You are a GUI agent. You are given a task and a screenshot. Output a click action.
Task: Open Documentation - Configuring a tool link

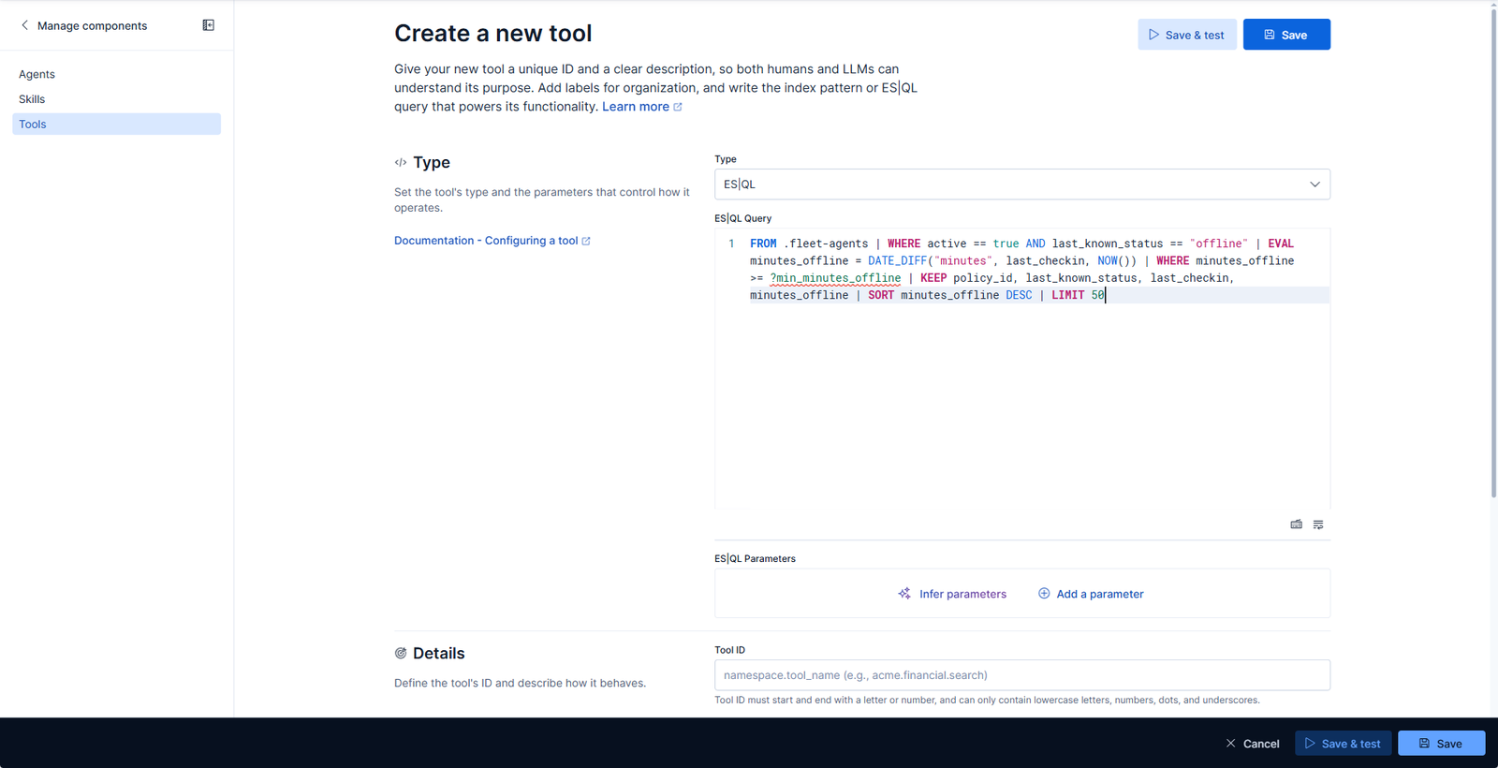(492, 241)
